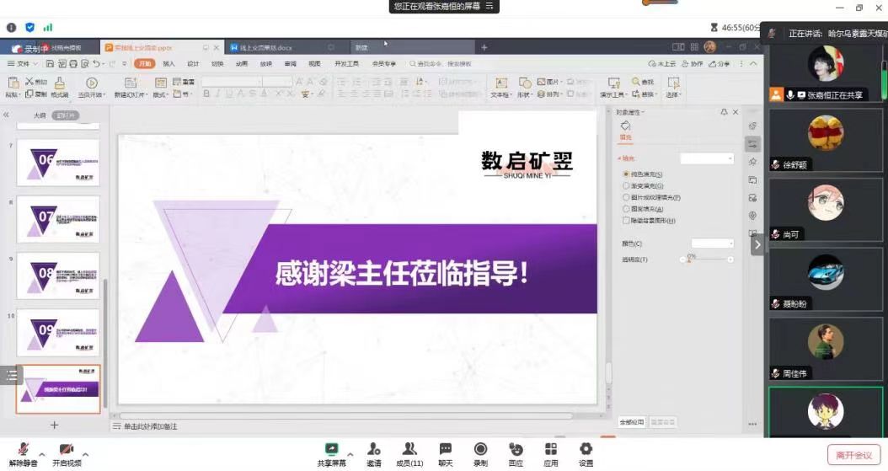
Task: Expand options arrow next to unmute button
Action: pos(42,454)
